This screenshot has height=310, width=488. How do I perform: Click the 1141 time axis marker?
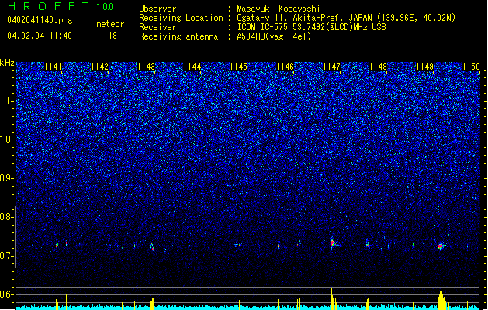pos(54,67)
